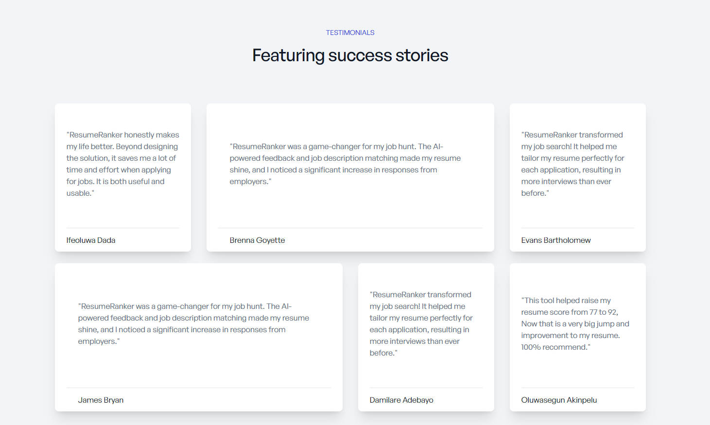Click the divider line above James Bryan
The height and width of the screenshot is (425, 710).
198,388
